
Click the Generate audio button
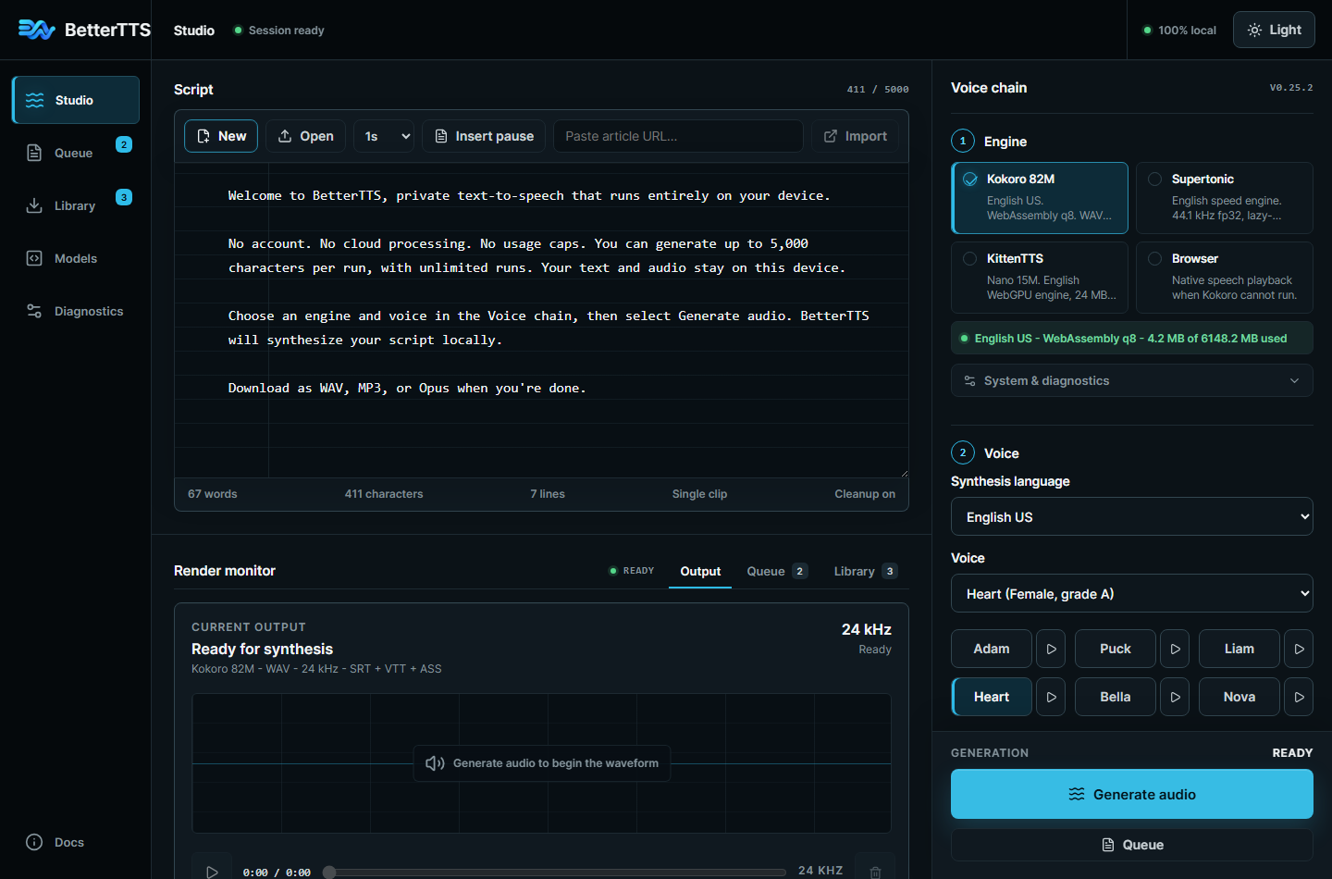1132,794
